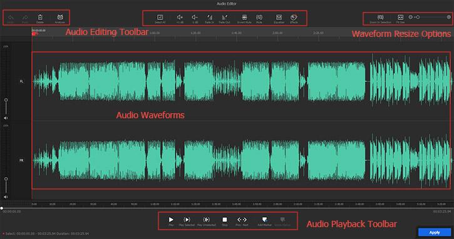Image resolution: width=454 pixels, height=239 pixels.
Task: Click the Select All icon
Action: pos(160,18)
